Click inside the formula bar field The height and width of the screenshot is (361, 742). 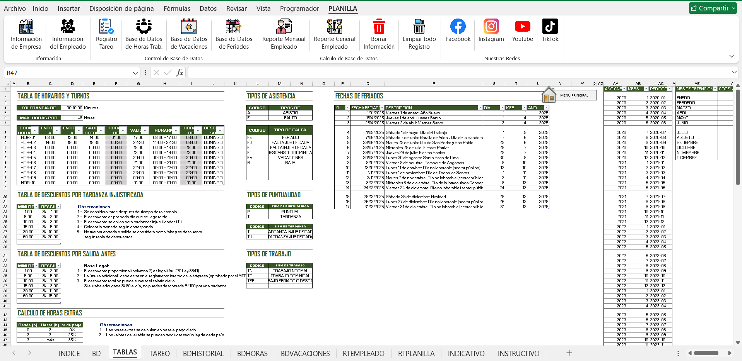[456, 73]
